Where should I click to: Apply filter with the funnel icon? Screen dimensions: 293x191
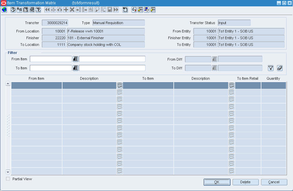click(270, 68)
